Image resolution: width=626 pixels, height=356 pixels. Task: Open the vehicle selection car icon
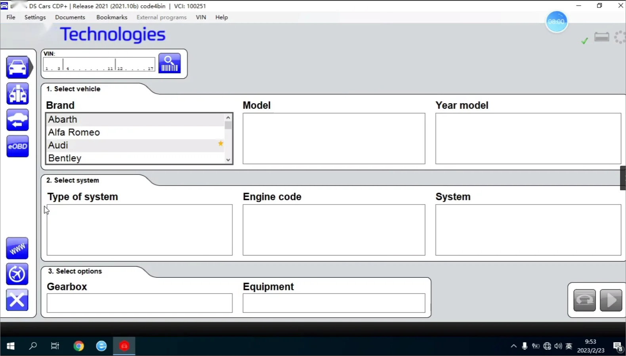point(17,67)
